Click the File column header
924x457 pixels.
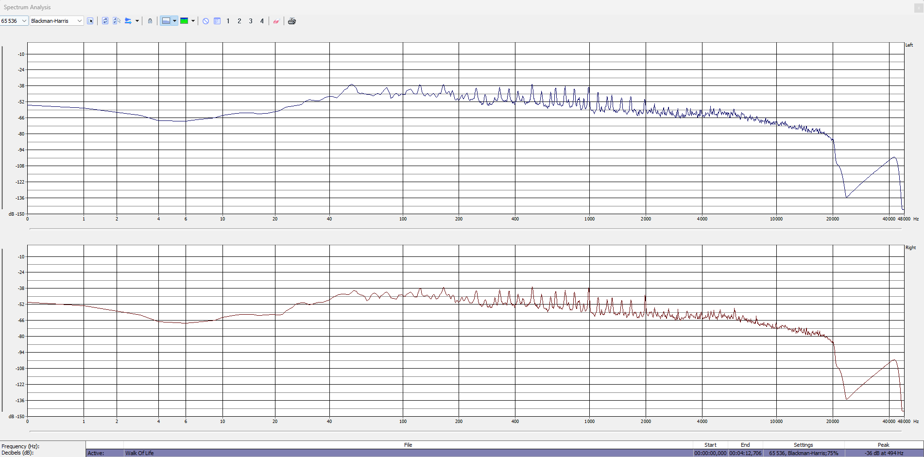[x=408, y=445]
